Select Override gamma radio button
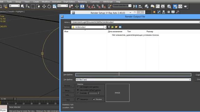This screenshot has width=200, height=112. coord(78,93)
